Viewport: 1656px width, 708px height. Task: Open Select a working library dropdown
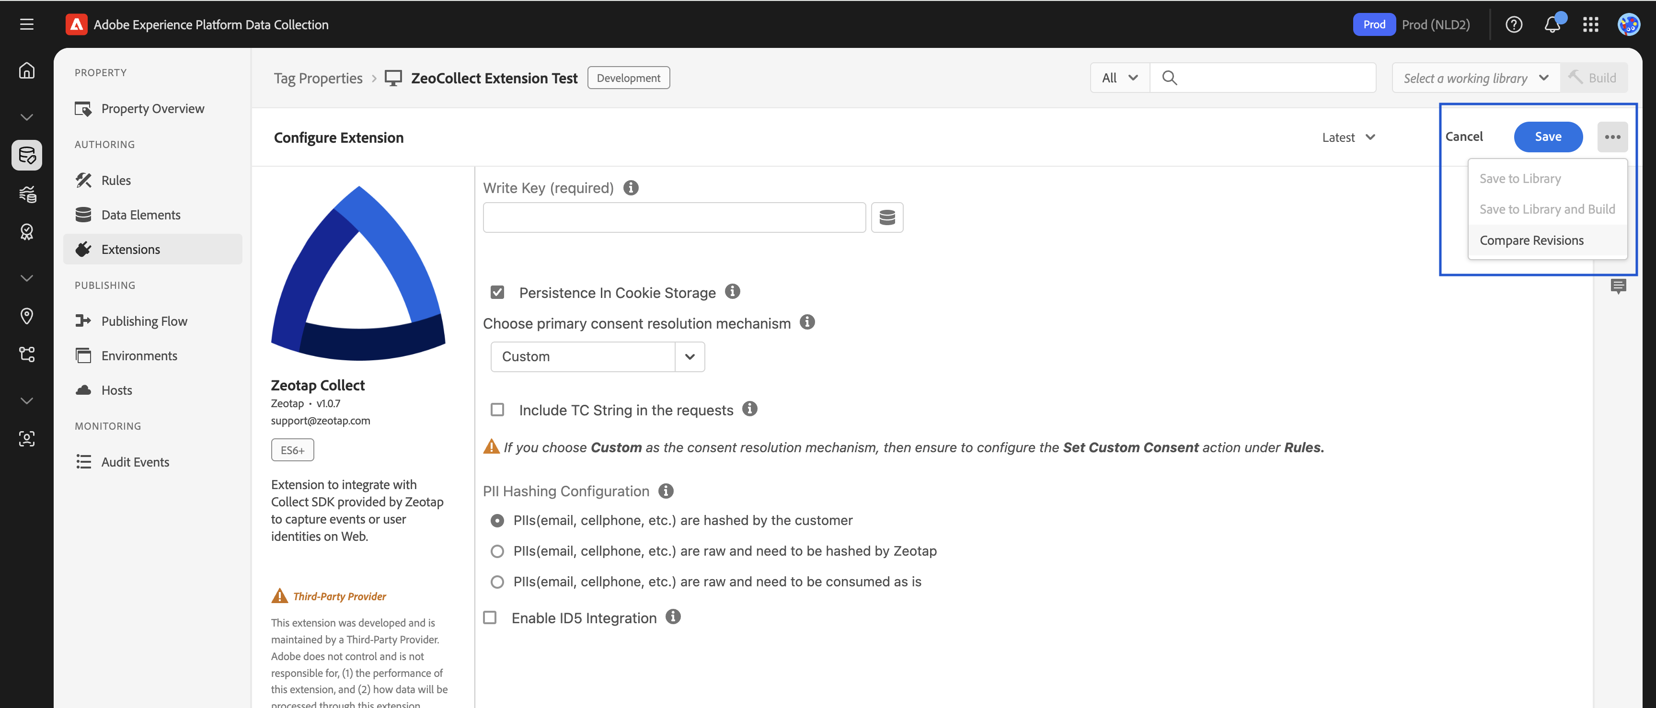coord(1475,78)
